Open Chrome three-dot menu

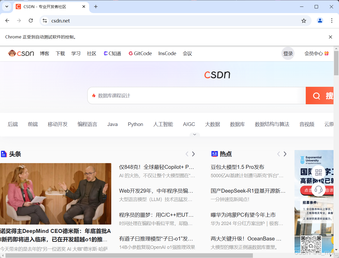332,21
